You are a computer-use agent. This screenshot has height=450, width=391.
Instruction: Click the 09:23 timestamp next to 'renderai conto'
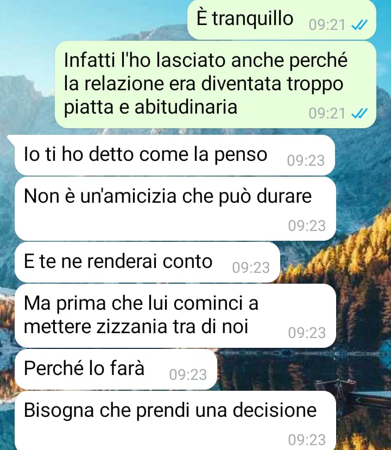251,267
